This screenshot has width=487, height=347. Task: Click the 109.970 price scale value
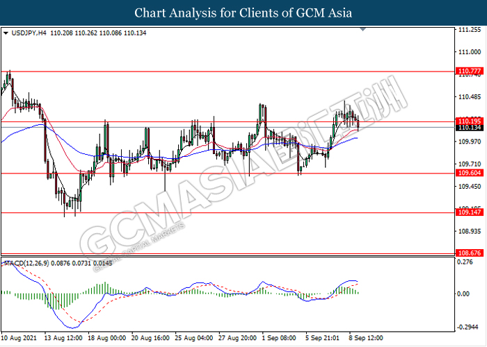point(470,142)
